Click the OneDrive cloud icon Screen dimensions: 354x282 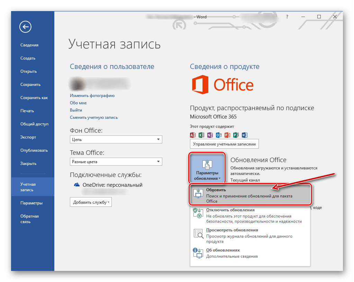pyautogui.click(x=77, y=185)
